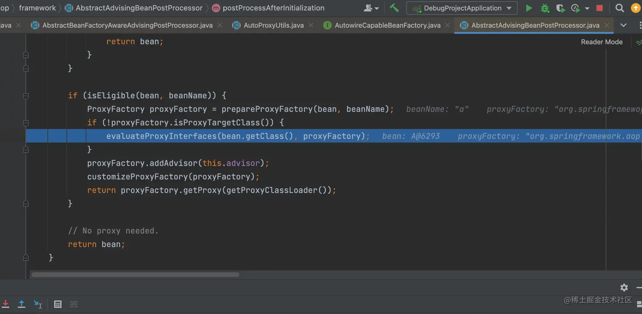Click the blue upload-arrow debugger icon
Viewport: 642px width, 314px height.
(22, 304)
